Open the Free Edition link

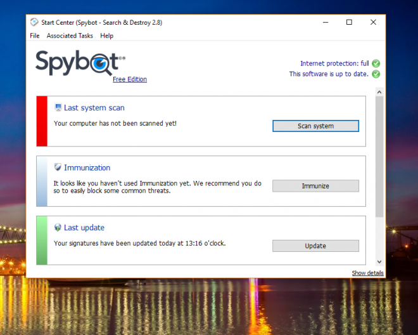click(x=130, y=79)
